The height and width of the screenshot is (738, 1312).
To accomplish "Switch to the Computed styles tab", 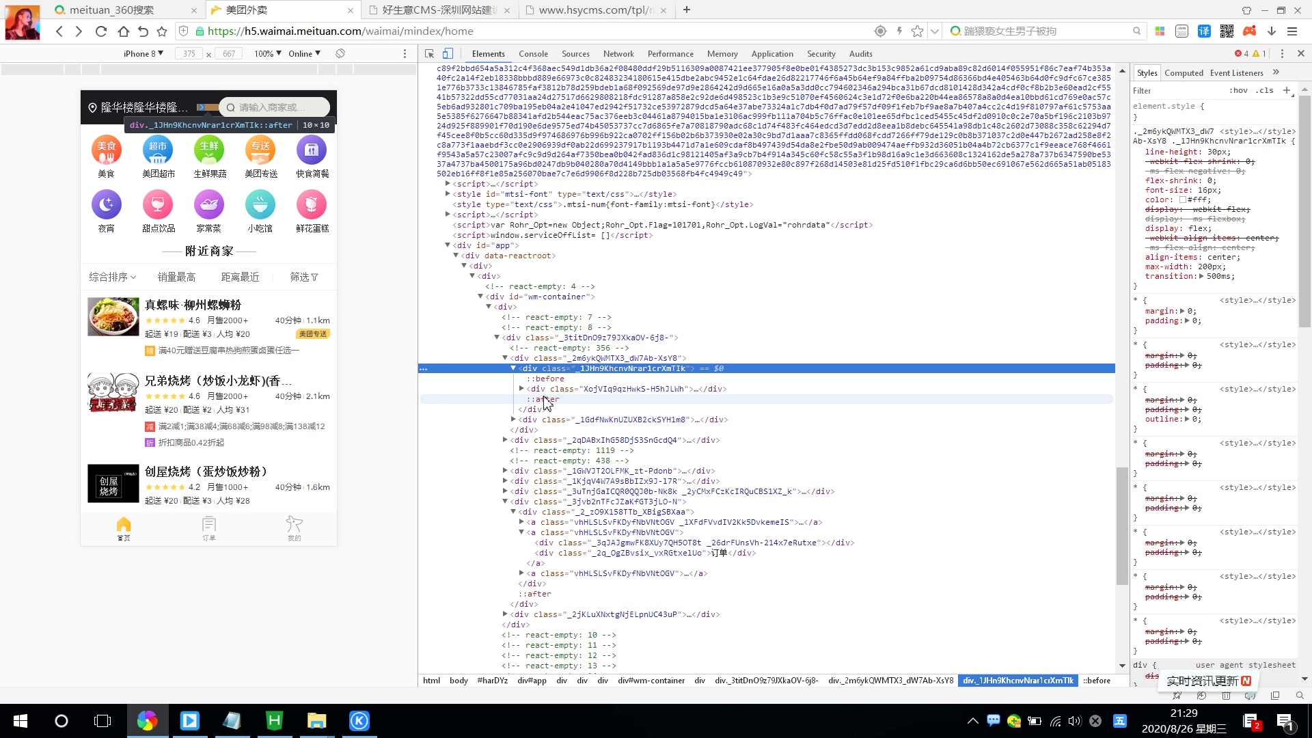I will point(1184,73).
